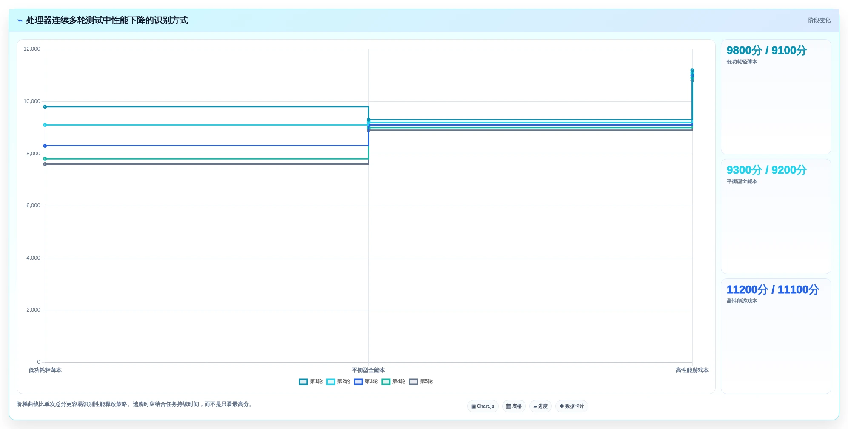Open the 11200分 / 11100分 data card

776,336
